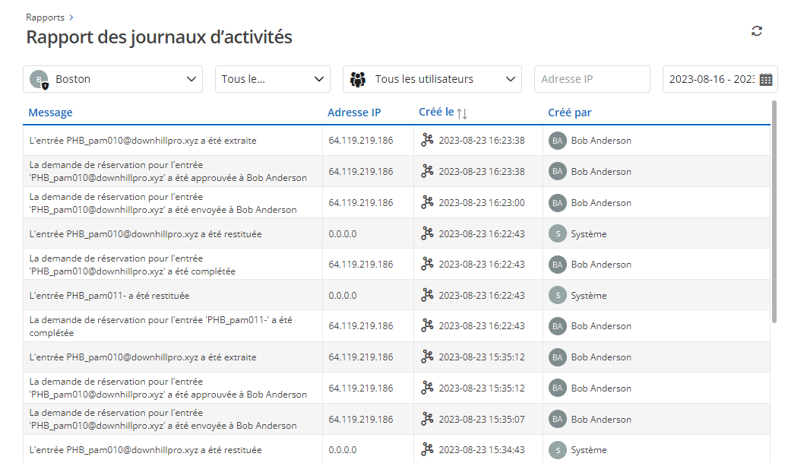Expand the Boston vault dropdown

pos(191,79)
